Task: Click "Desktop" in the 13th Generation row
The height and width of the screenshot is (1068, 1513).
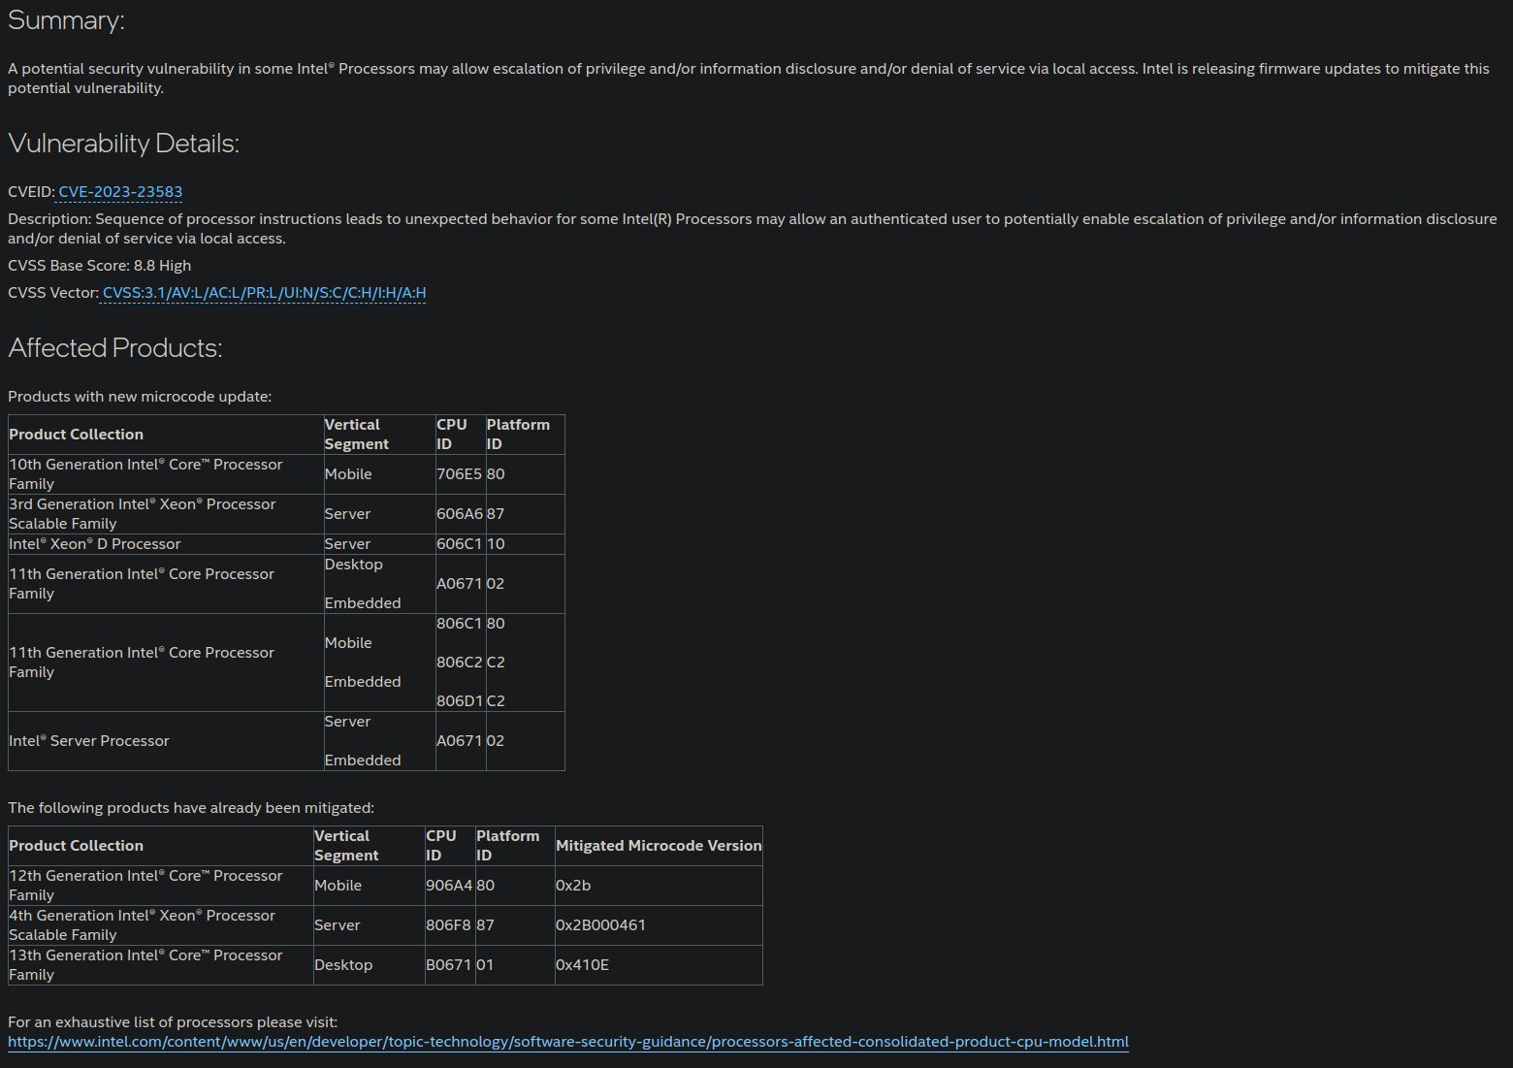Action: (343, 965)
